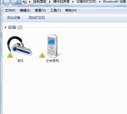Open the 帮助(H) menu
The width and height of the screenshot is (127, 114).
point(71,10)
